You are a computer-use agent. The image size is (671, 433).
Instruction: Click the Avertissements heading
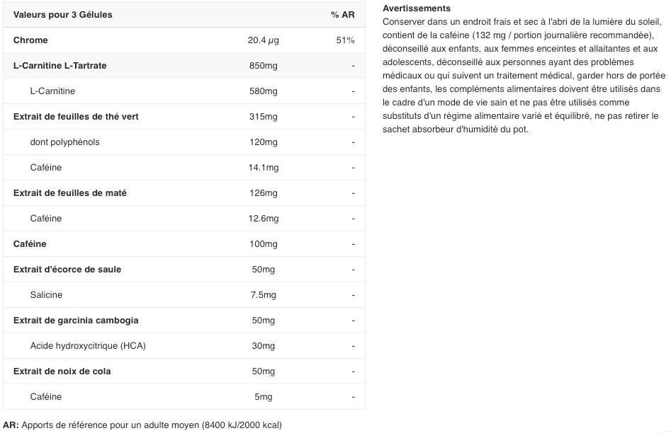click(417, 8)
